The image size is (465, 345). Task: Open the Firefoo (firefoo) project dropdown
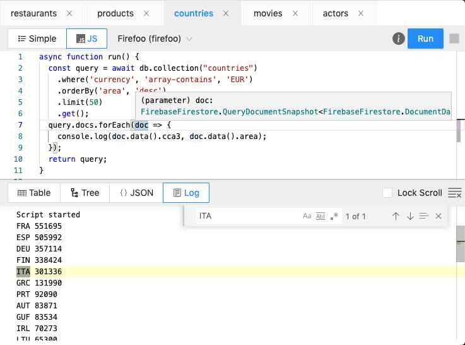tap(155, 39)
